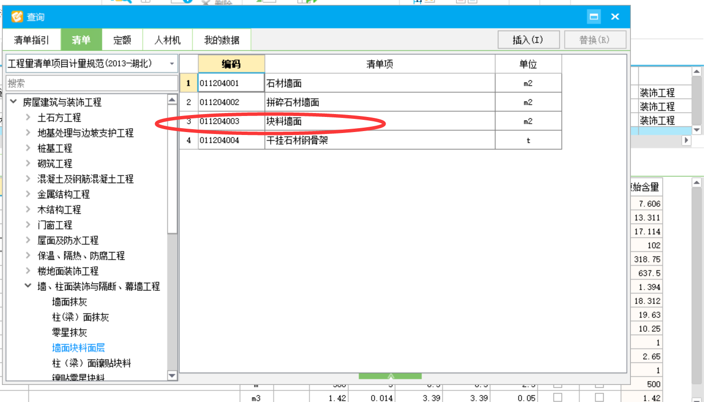Collapse the 房屋建筑与装饰工程 tree node
Image resolution: width=704 pixels, height=402 pixels.
tap(13, 102)
